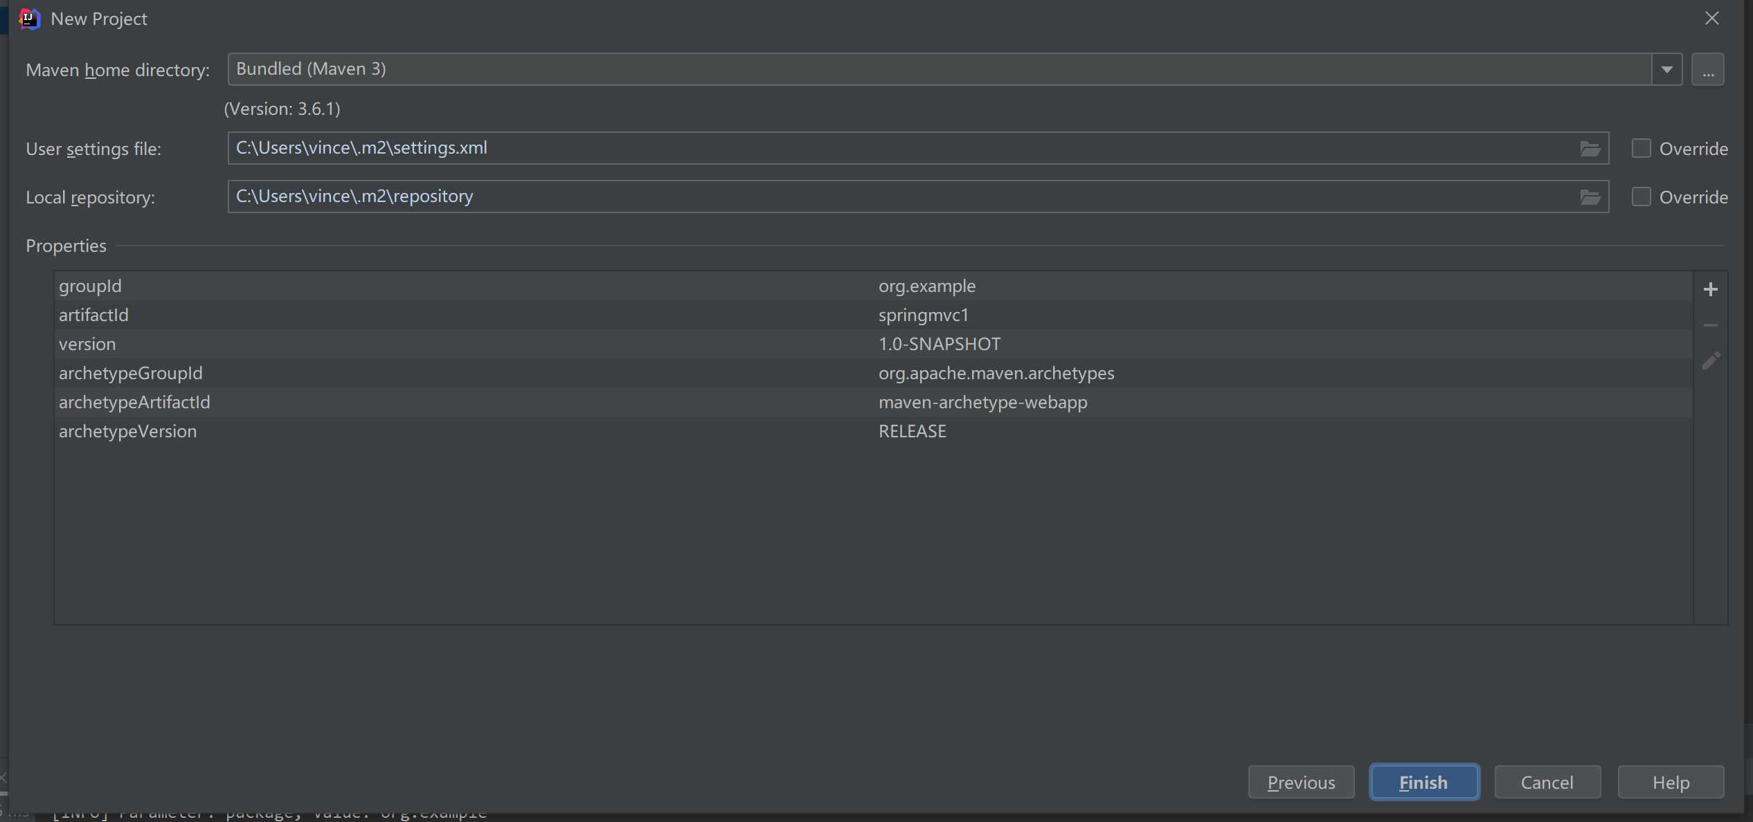Image resolution: width=1753 pixels, height=822 pixels.
Task: Click the Finish button to create project
Action: (x=1424, y=782)
